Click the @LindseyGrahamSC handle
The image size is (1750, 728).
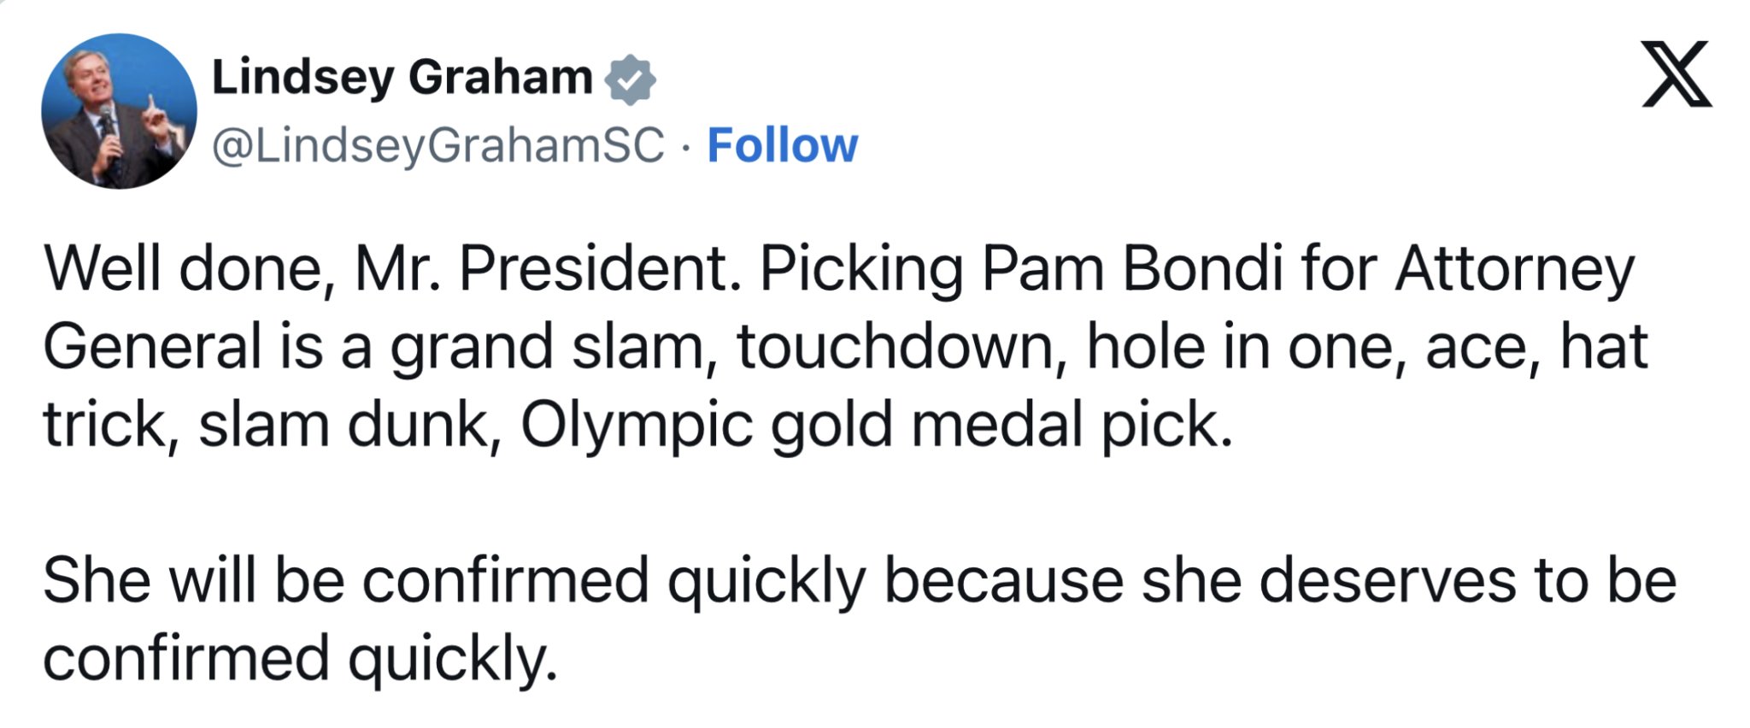coord(437,146)
